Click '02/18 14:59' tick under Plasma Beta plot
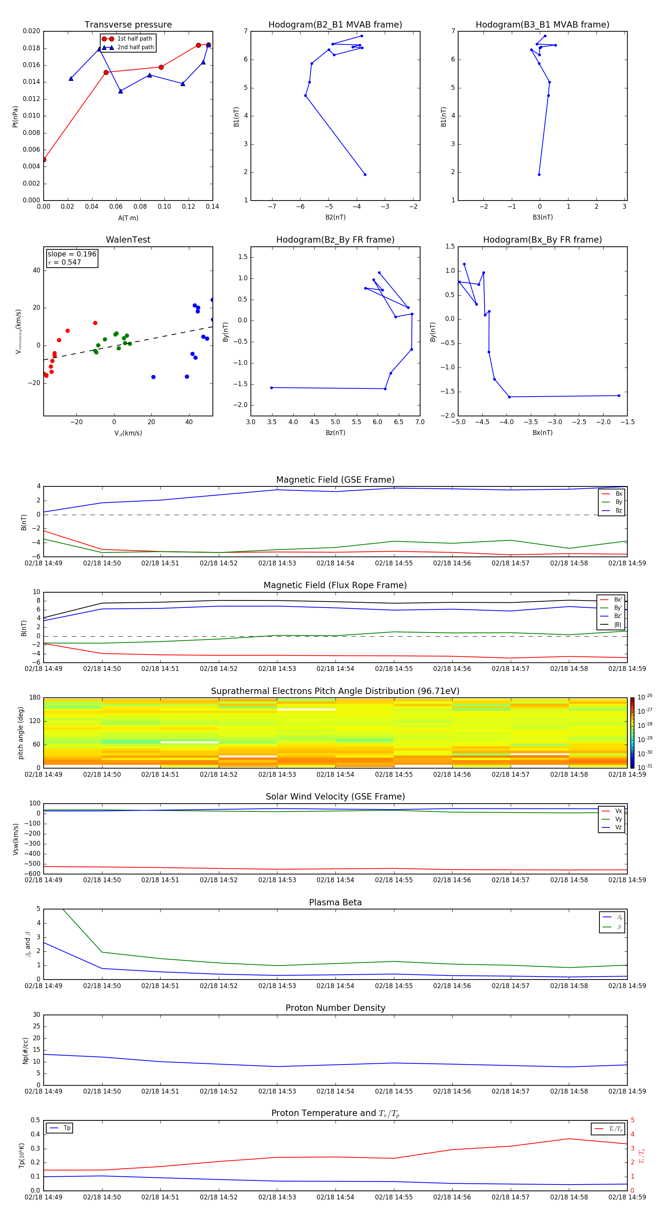The image size is (671, 1230). point(627,985)
